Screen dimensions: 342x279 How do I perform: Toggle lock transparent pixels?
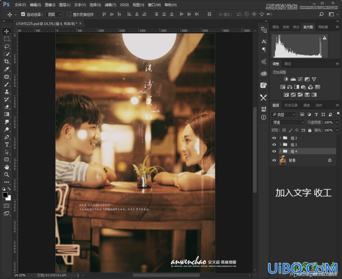[x=284, y=130]
